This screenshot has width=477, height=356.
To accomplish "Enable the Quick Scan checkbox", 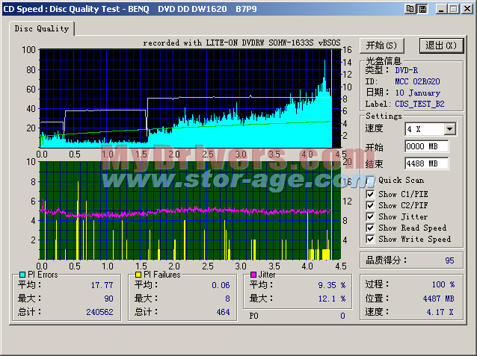I will tap(371, 180).
